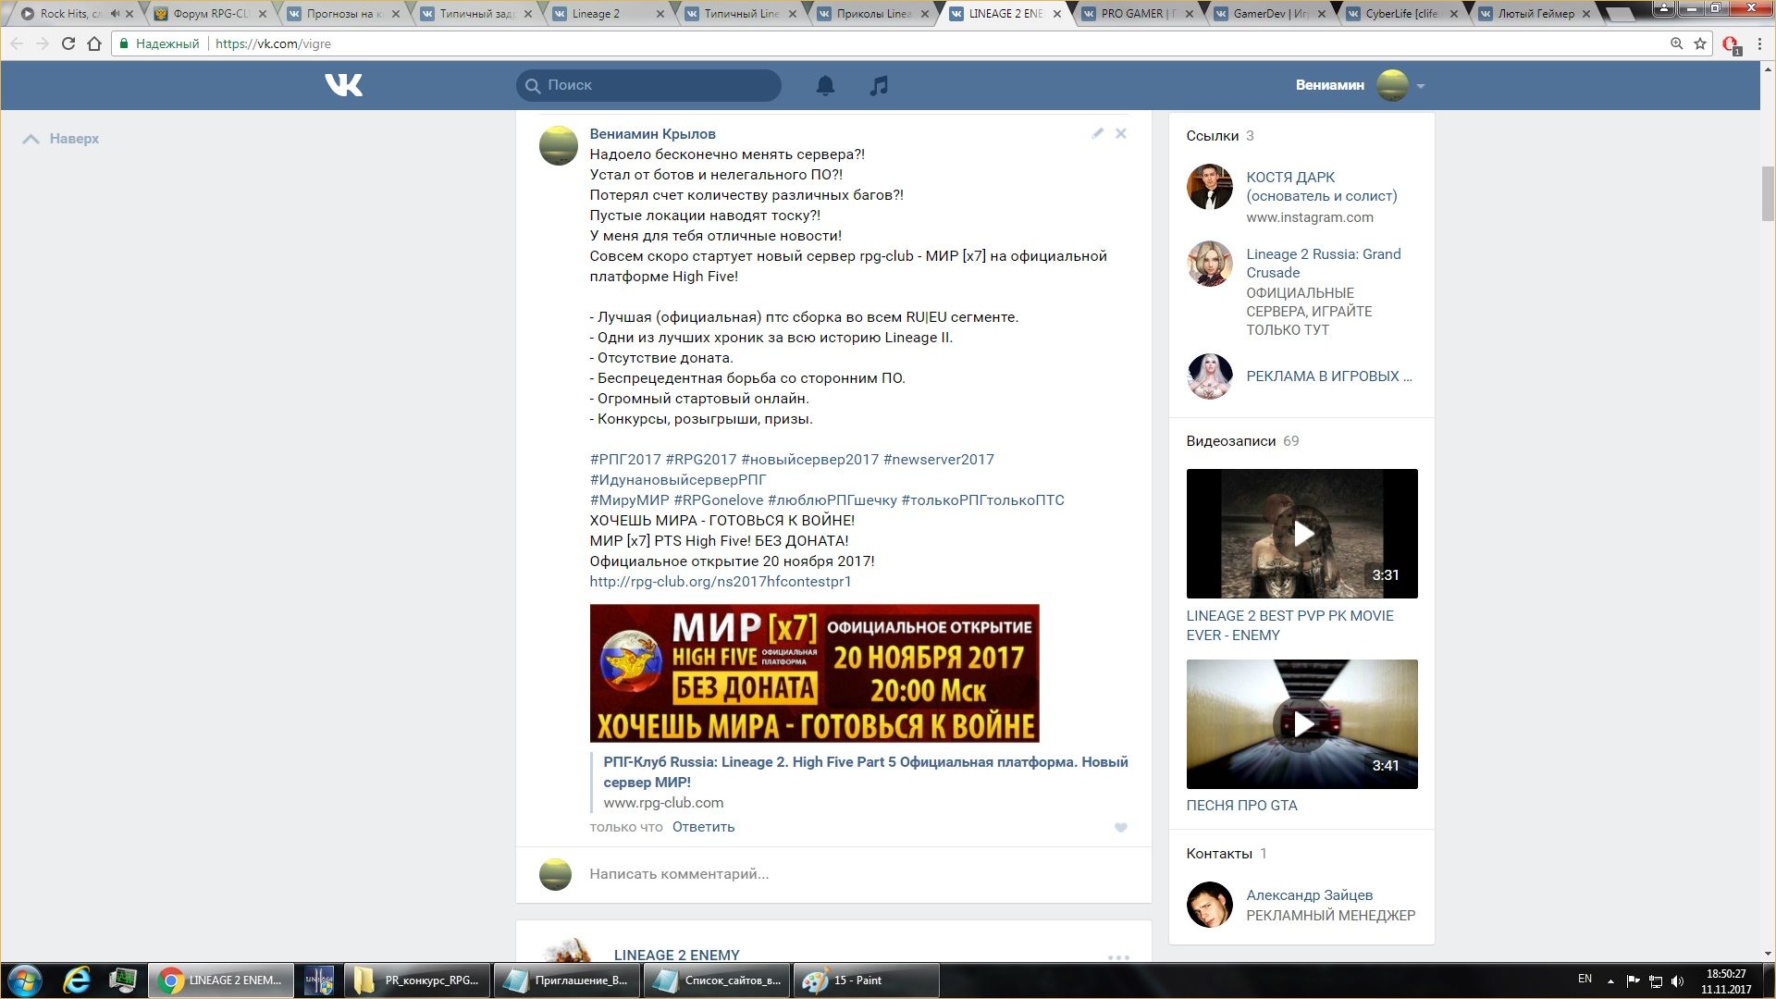Reload the page in browser
The image size is (1776, 999).
click(68, 43)
